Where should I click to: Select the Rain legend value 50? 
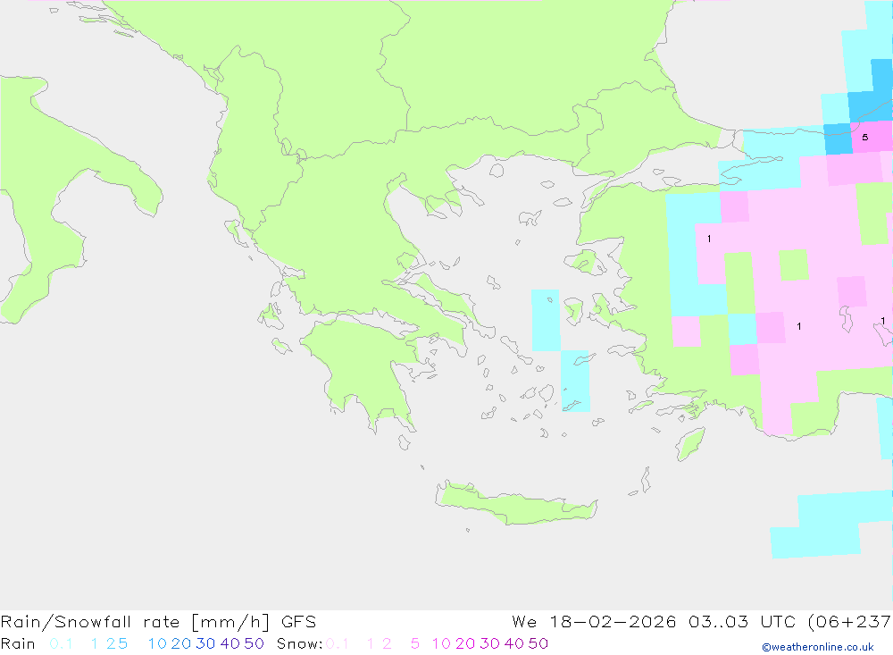(x=254, y=643)
